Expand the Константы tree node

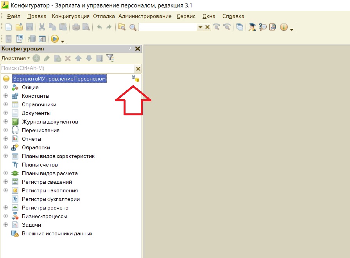5,96
